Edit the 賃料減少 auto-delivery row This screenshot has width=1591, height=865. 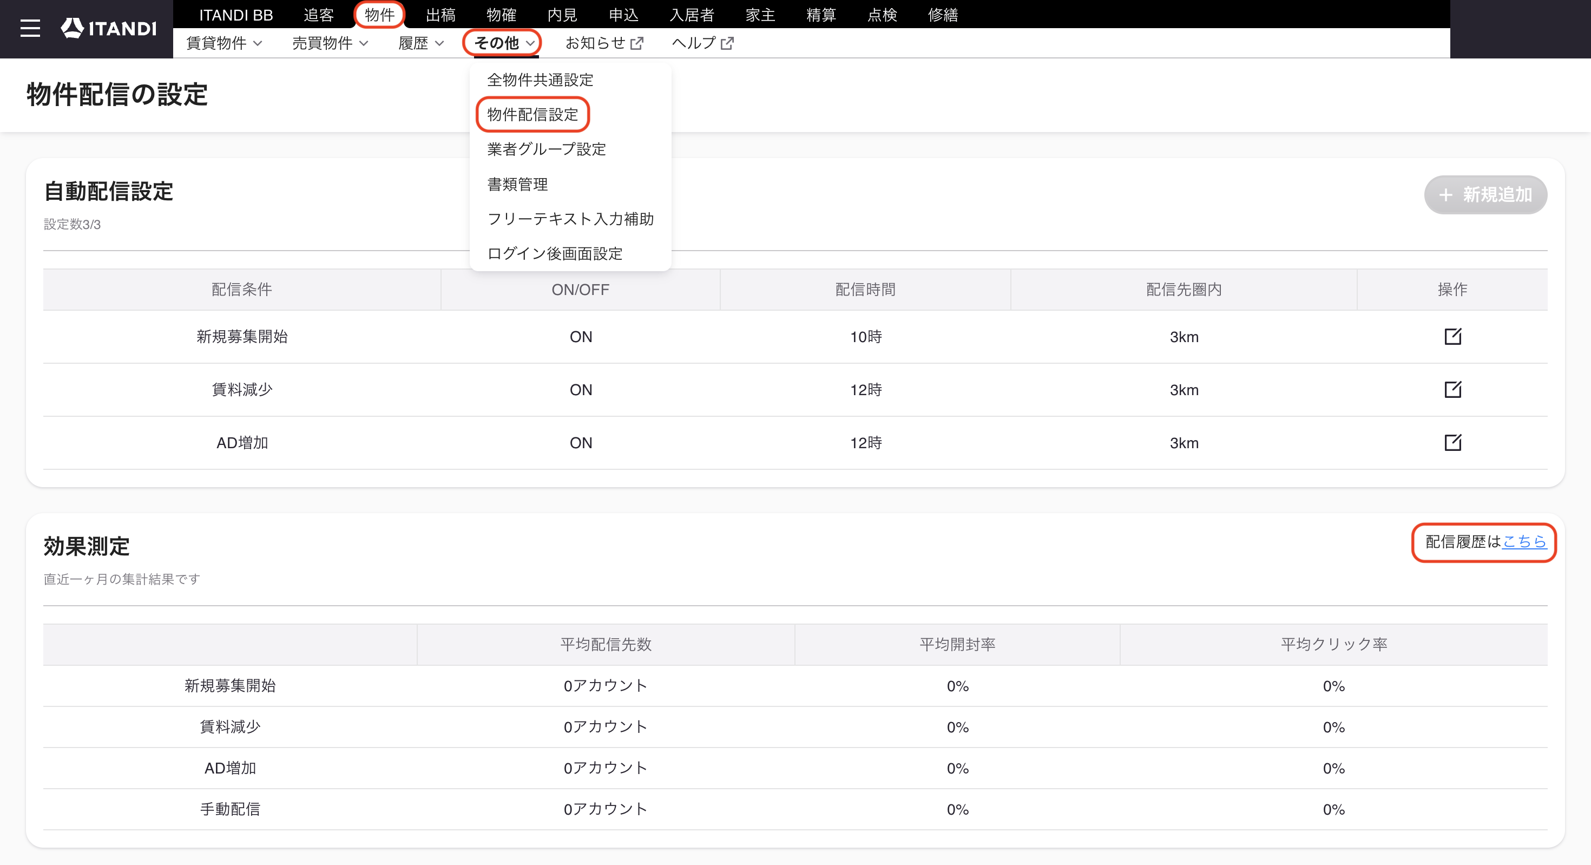click(x=1452, y=389)
